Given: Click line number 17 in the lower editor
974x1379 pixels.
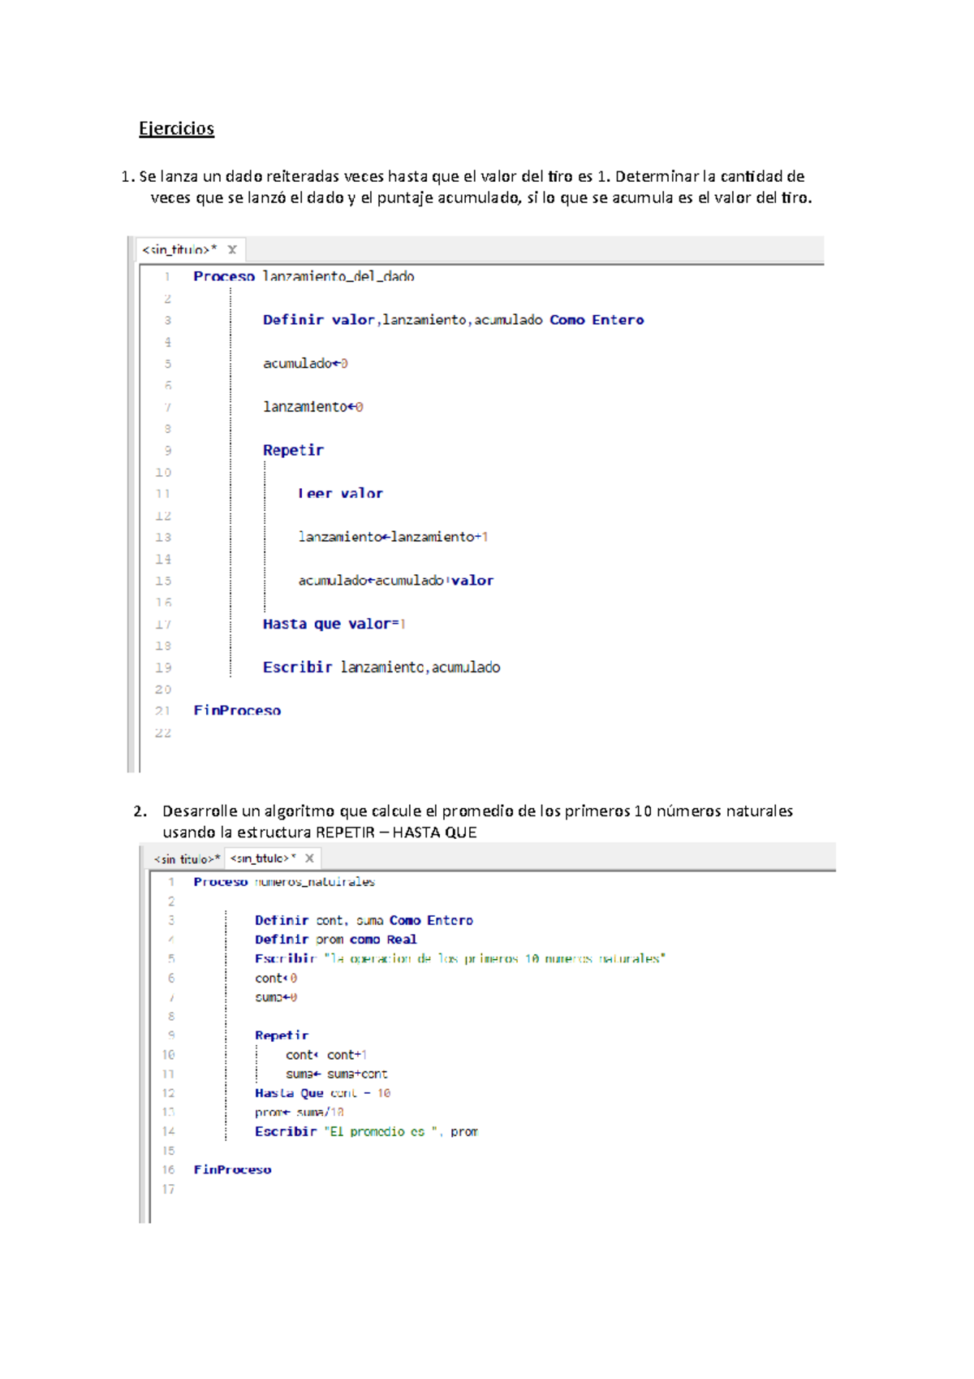Looking at the screenshot, I should click(168, 1189).
